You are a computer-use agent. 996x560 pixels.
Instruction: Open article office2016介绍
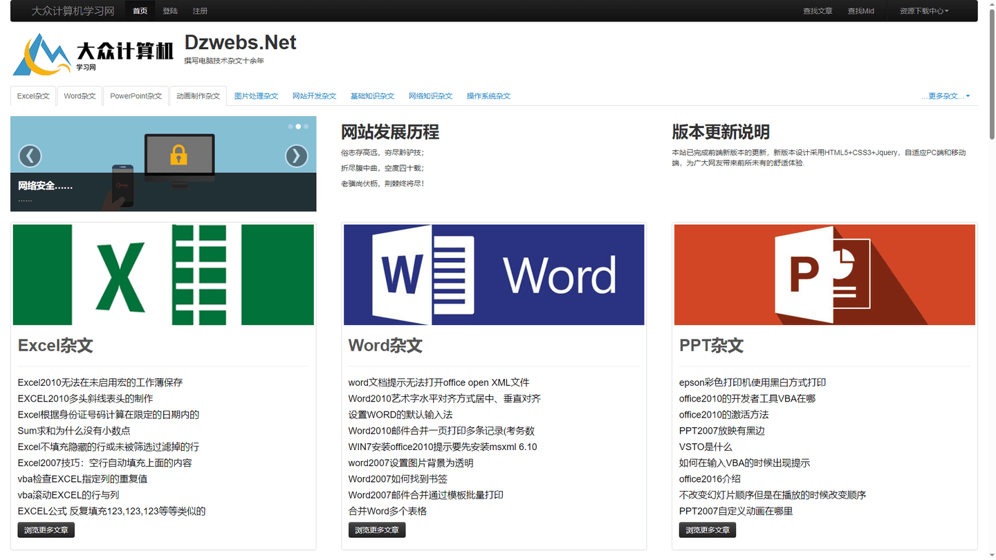[x=710, y=479]
